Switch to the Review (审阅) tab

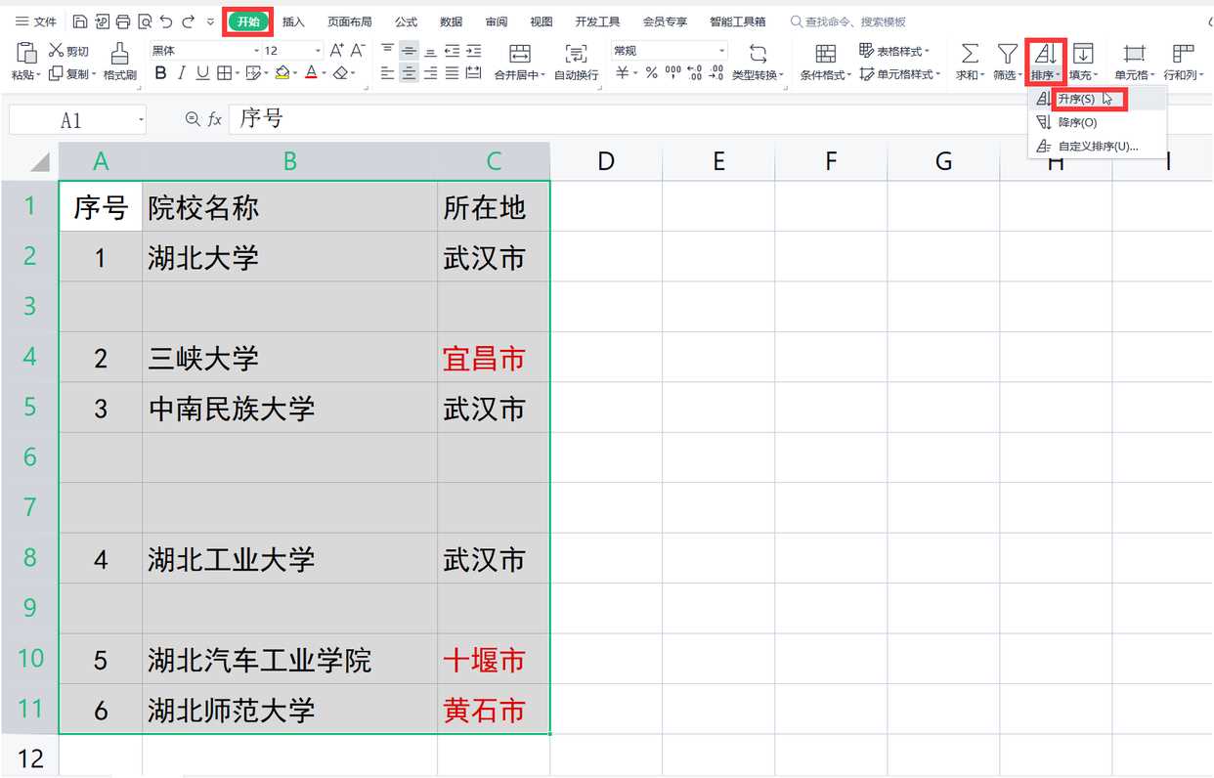pyautogui.click(x=496, y=22)
